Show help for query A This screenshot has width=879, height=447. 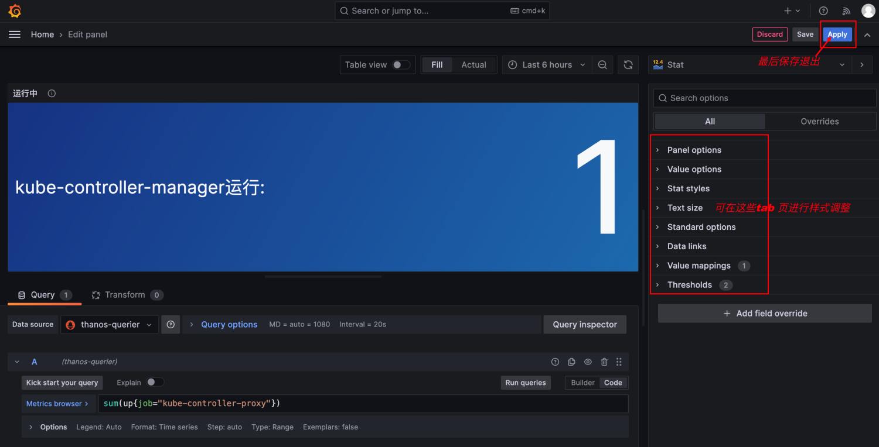(x=556, y=362)
